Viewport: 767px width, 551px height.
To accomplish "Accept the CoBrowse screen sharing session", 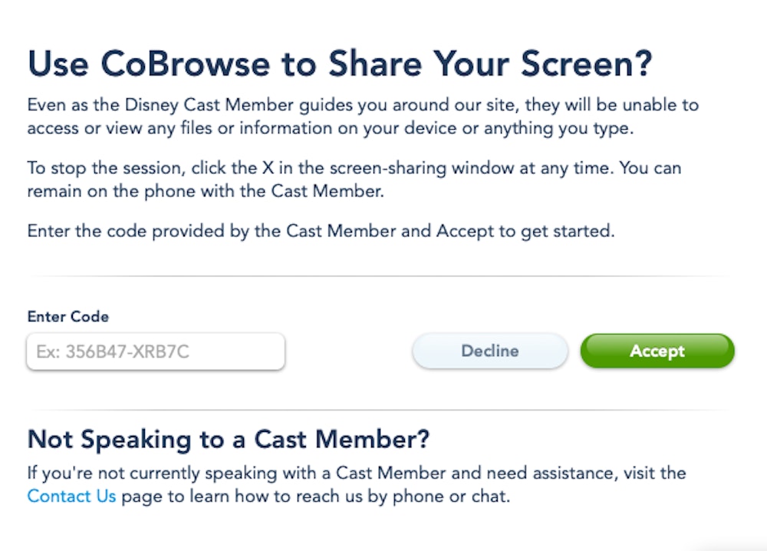I will tap(657, 351).
